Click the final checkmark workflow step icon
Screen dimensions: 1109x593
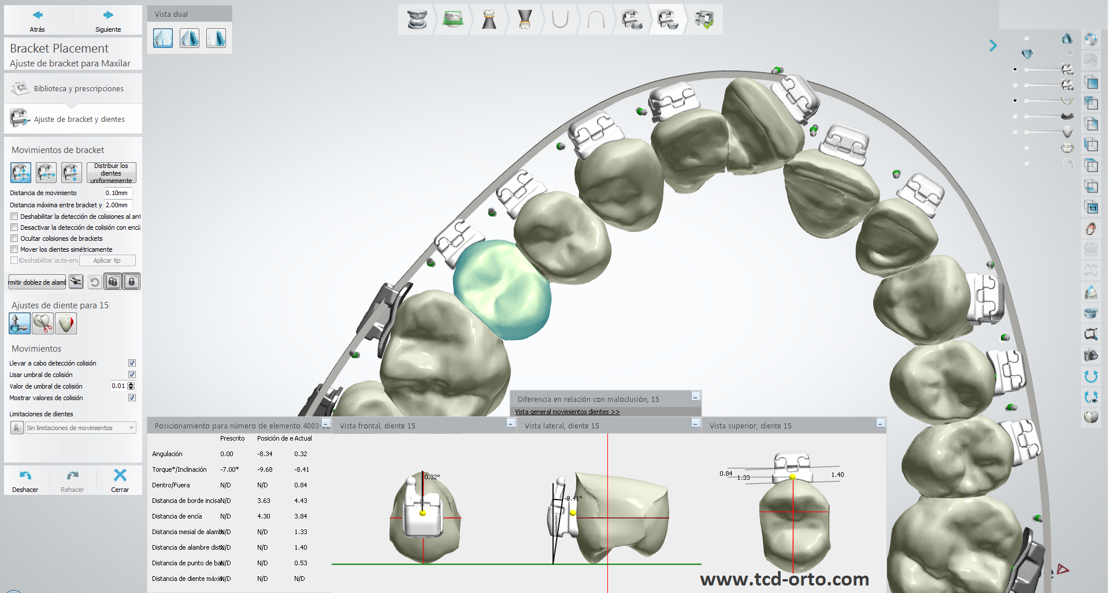pyautogui.click(x=704, y=20)
